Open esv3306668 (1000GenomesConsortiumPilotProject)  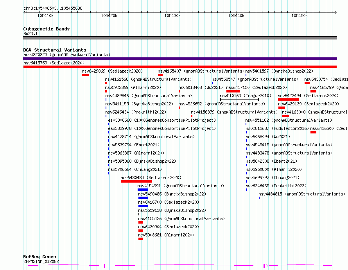point(162,120)
